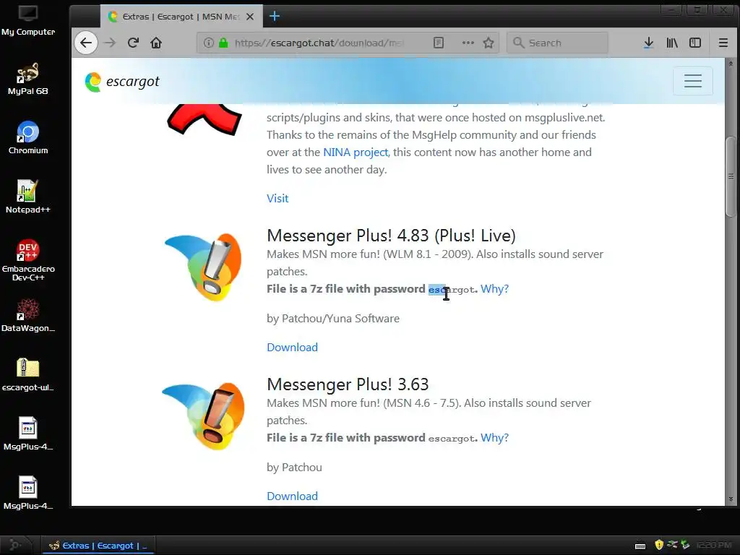740x555 pixels.
Task: Click the Messenger Plus! 4.83 (Plus! Live) heading
Action: [x=391, y=236]
